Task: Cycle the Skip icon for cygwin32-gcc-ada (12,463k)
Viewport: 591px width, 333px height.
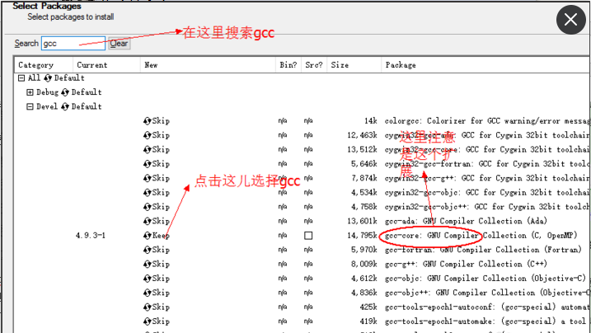Action: [x=147, y=135]
